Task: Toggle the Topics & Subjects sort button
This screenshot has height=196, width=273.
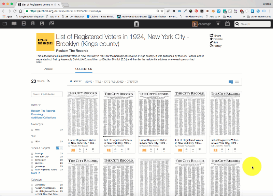Action: tap(59, 148)
